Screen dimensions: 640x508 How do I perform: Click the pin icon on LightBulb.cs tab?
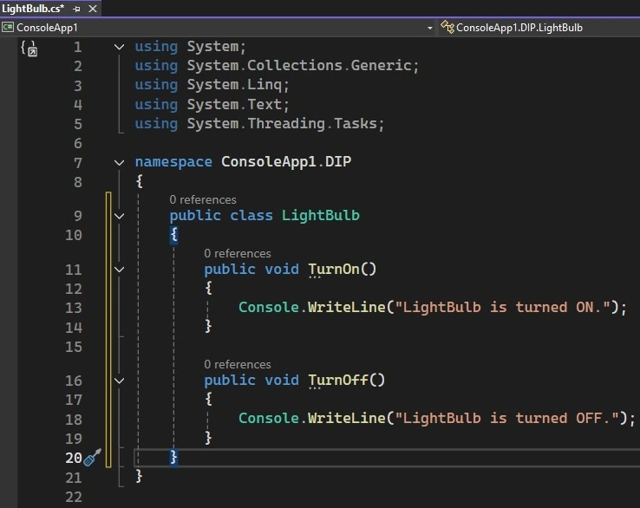coord(76,9)
